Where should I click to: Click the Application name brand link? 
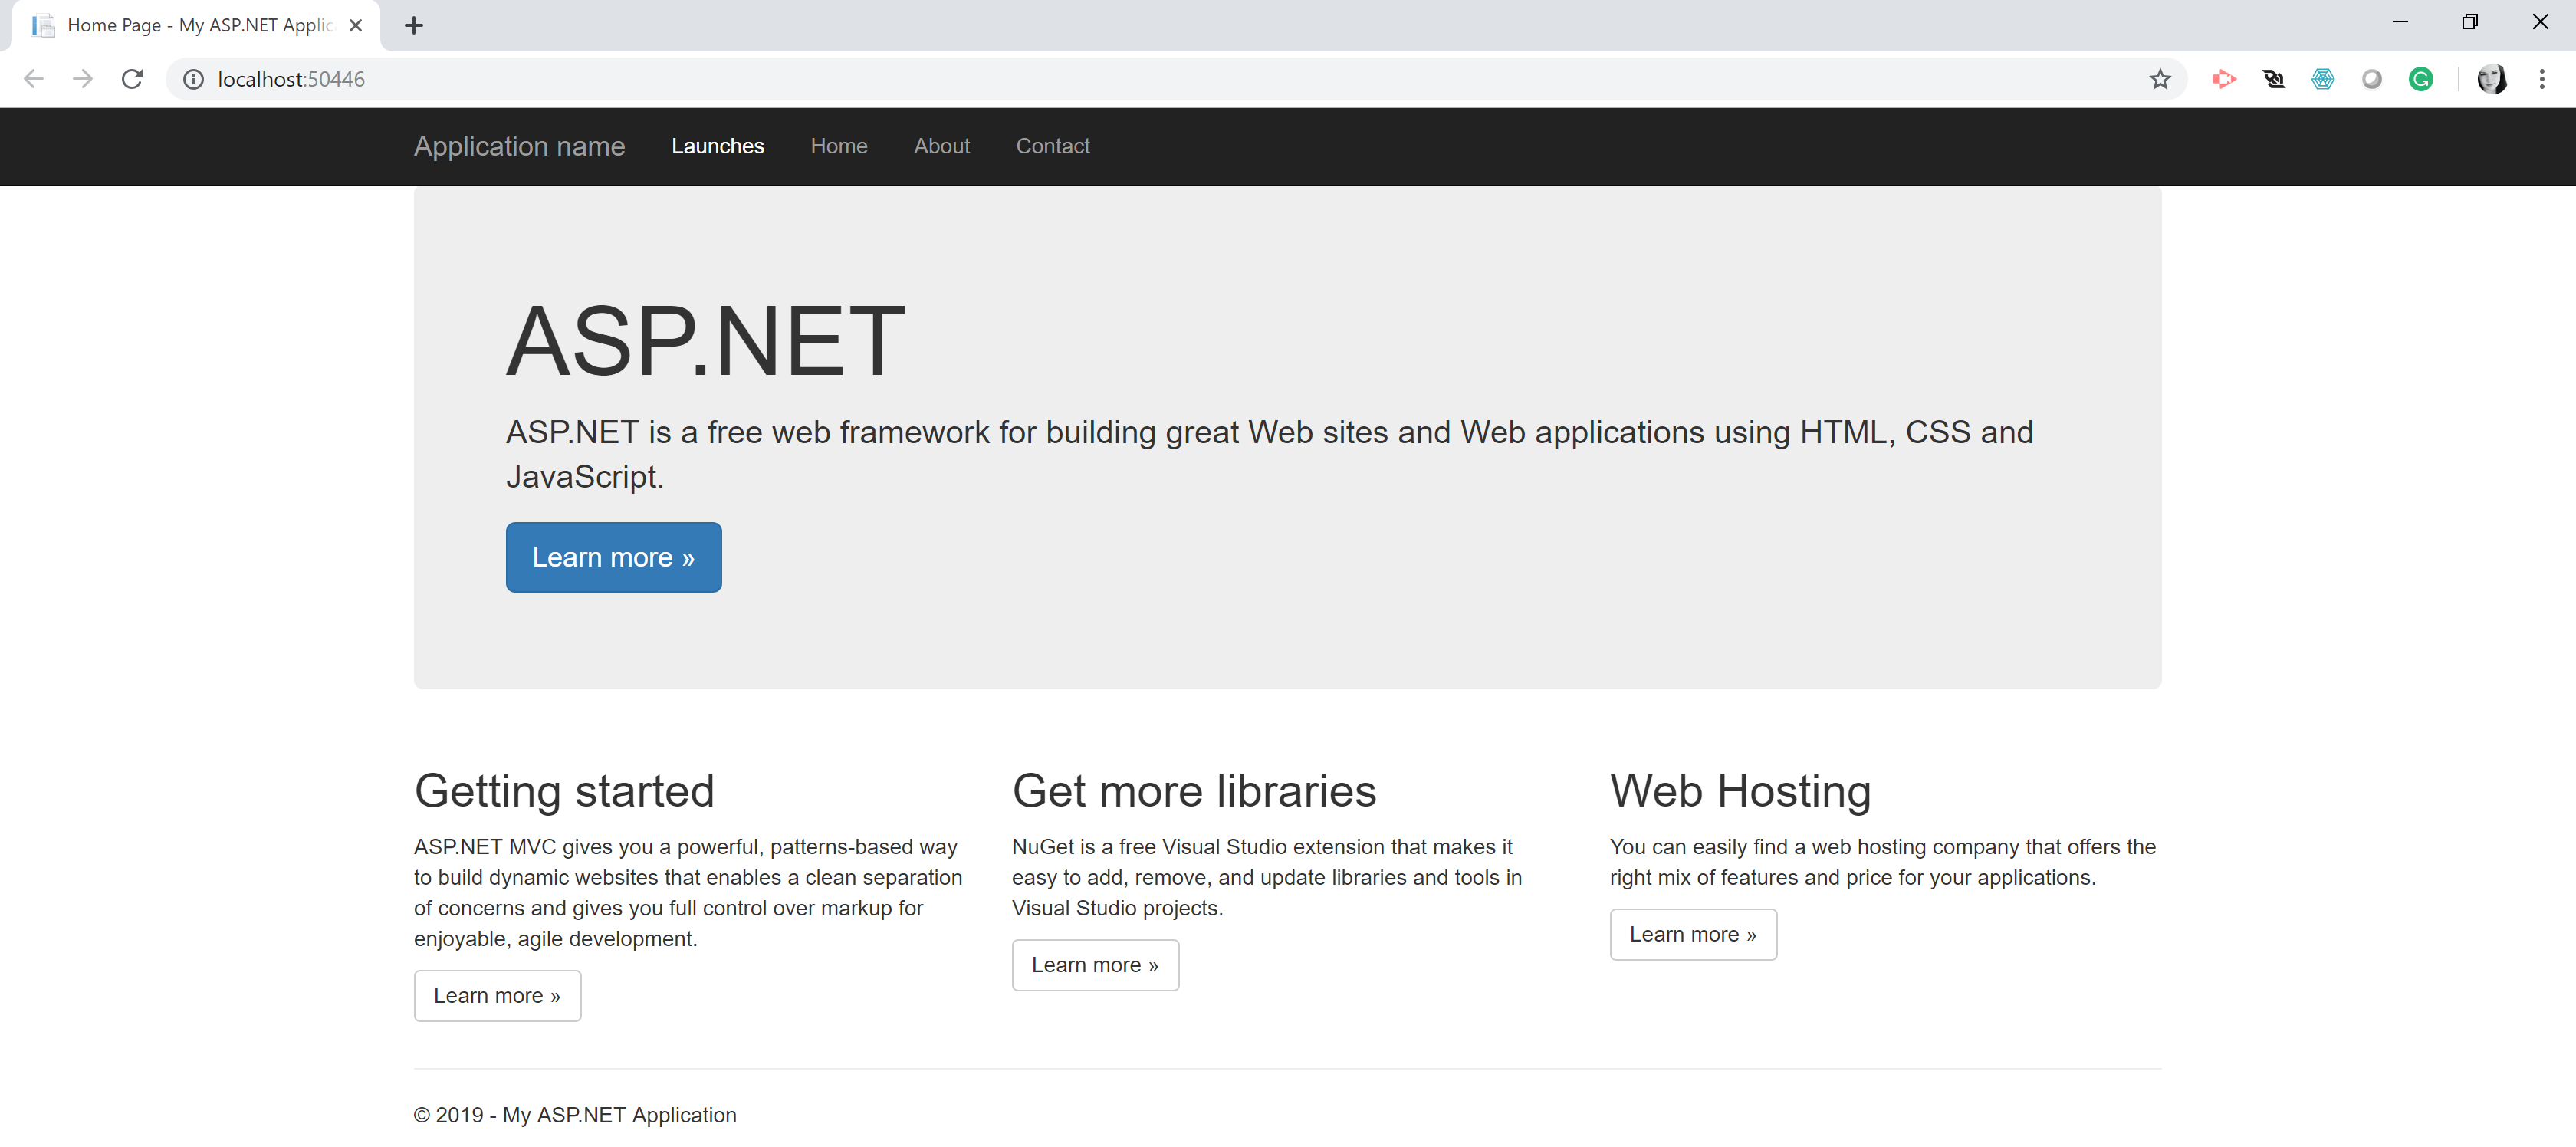pyautogui.click(x=519, y=146)
